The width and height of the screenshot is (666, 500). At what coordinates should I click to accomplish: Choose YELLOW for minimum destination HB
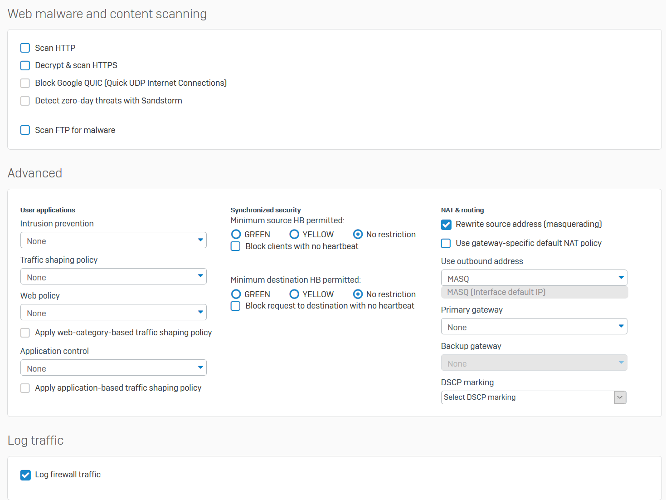[294, 294]
